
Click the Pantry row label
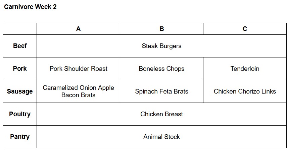click(x=20, y=137)
